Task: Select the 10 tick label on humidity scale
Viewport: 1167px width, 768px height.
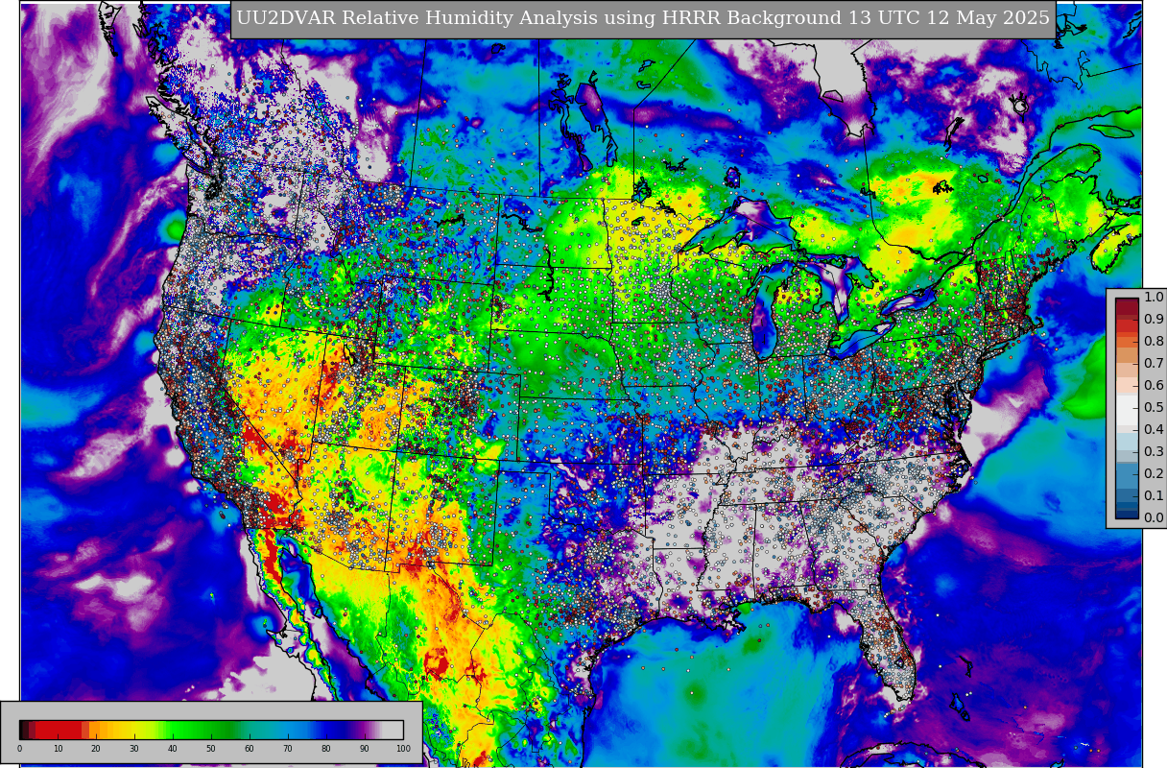Action: tap(58, 749)
